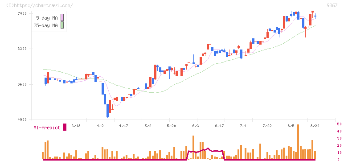Click the 50 tick on volume axis
344x161 pixels.
(340, 124)
